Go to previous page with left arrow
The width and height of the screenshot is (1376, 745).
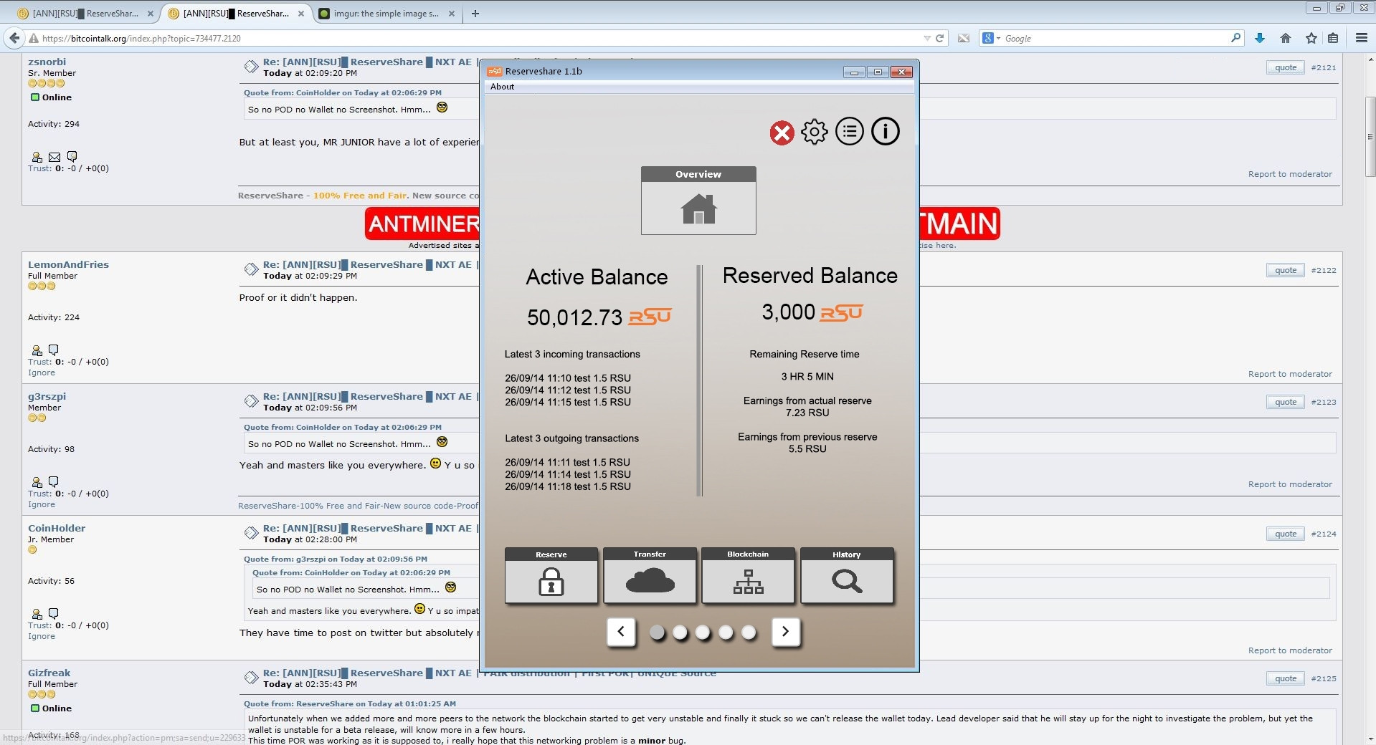pyautogui.click(x=621, y=632)
